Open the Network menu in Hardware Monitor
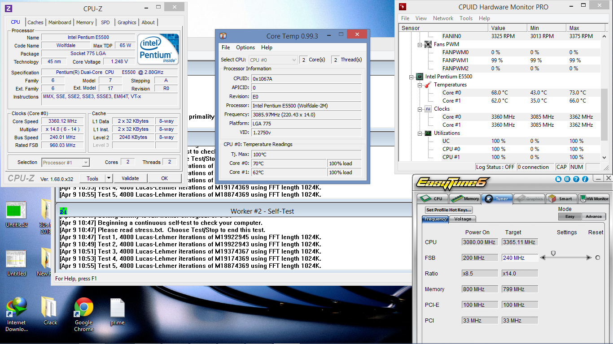 pyautogui.click(x=443, y=18)
